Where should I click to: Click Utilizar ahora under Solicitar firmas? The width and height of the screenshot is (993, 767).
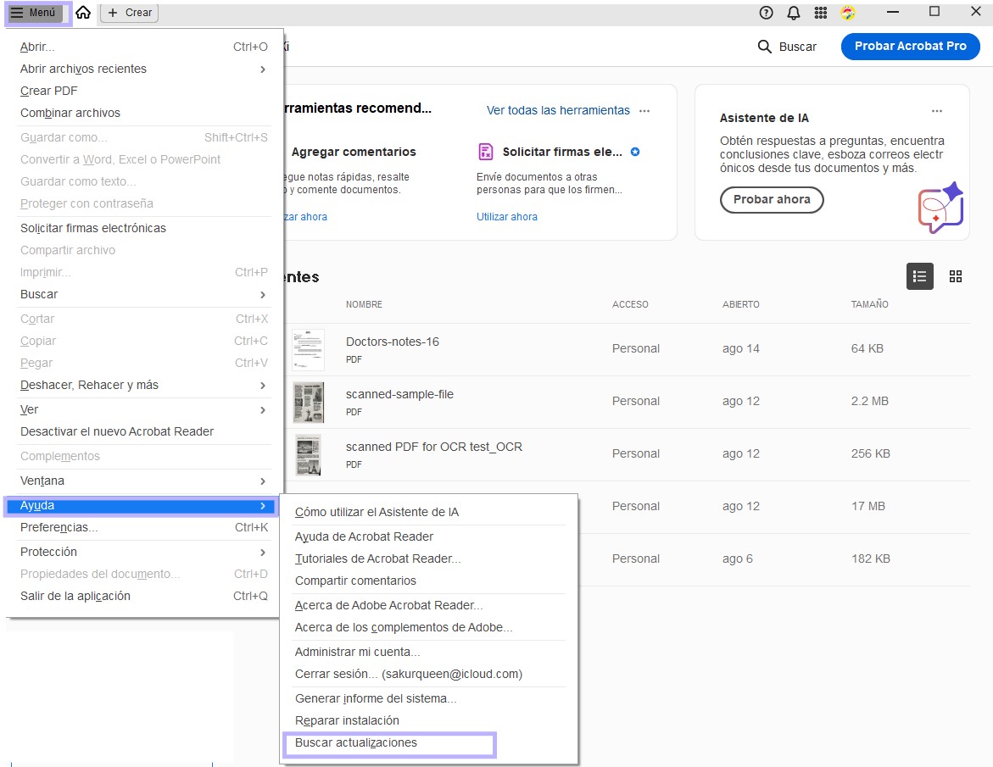click(506, 216)
